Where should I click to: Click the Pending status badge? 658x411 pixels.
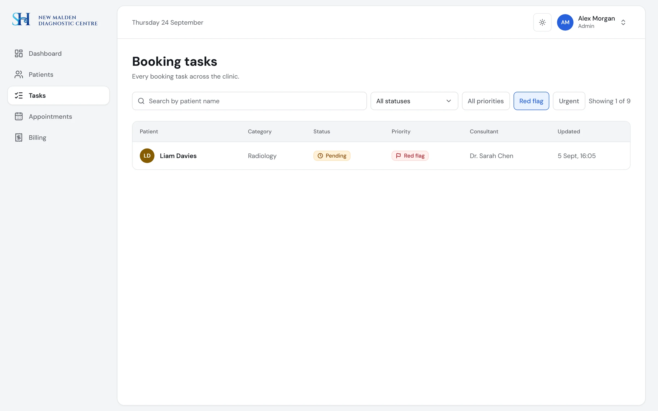click(332, 156)
